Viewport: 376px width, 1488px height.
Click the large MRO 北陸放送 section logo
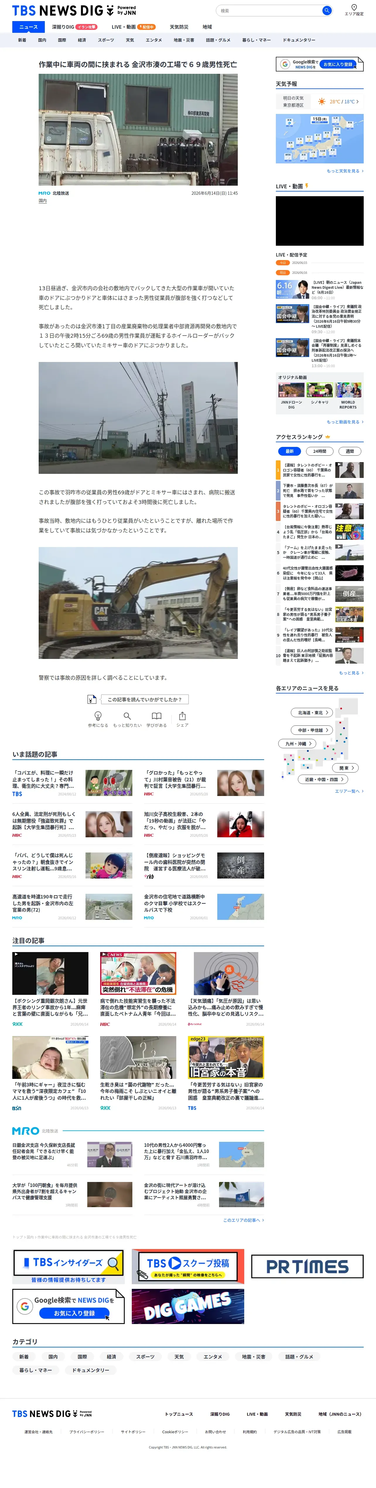click(x=35, y=1130)
